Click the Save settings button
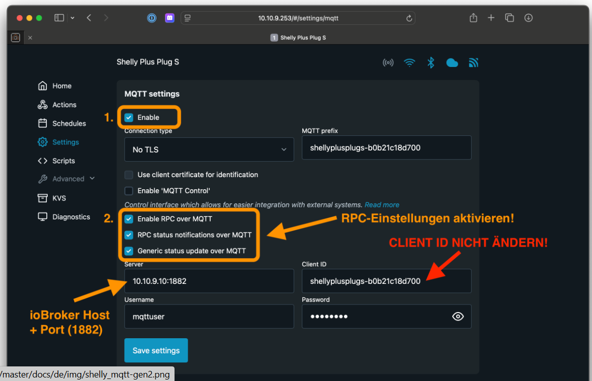The width and height of the screenshot is (592, 381). pos(156,350)
